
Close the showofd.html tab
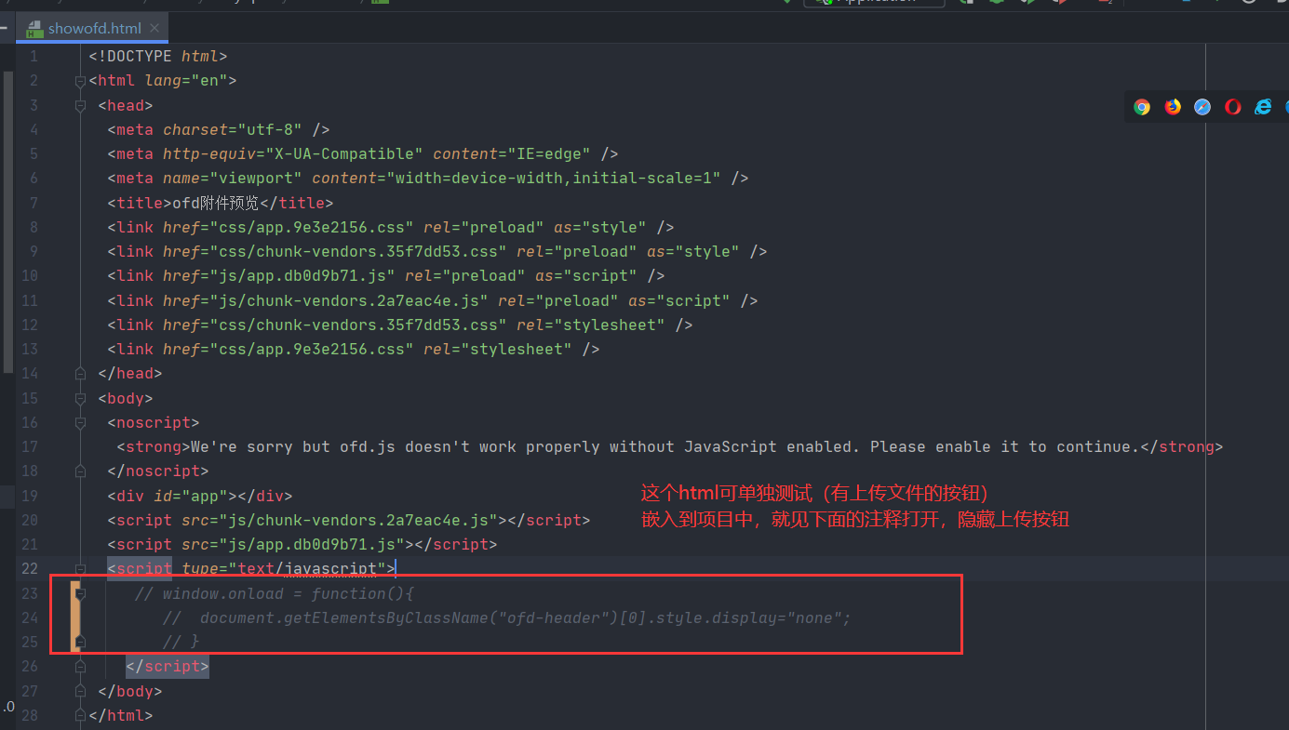(x=154, y=28)
